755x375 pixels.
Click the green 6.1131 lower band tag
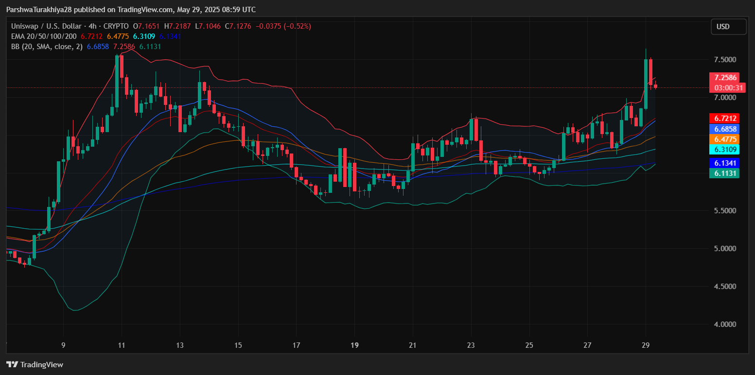coord(725,173)
